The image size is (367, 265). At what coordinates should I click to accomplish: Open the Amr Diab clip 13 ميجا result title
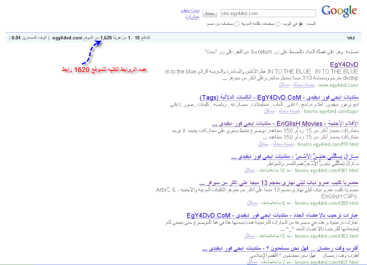point(279,182)
